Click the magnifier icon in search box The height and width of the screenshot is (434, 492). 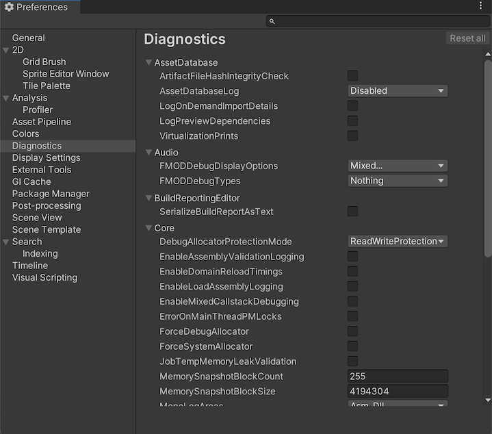click(x=272, y=21)
